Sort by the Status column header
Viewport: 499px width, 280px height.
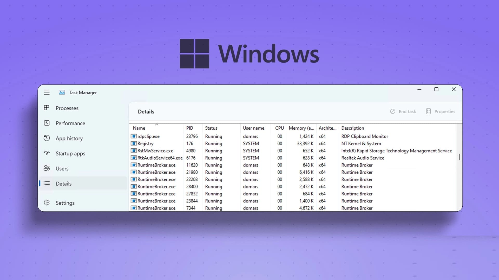[221, 128]
